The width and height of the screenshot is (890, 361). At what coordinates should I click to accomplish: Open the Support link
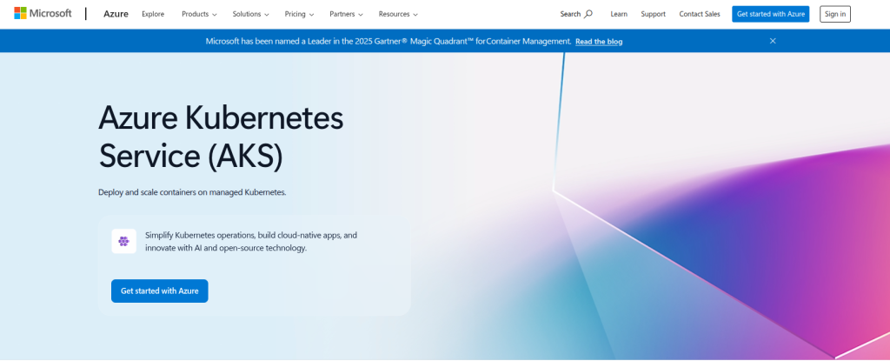[654, 14]
